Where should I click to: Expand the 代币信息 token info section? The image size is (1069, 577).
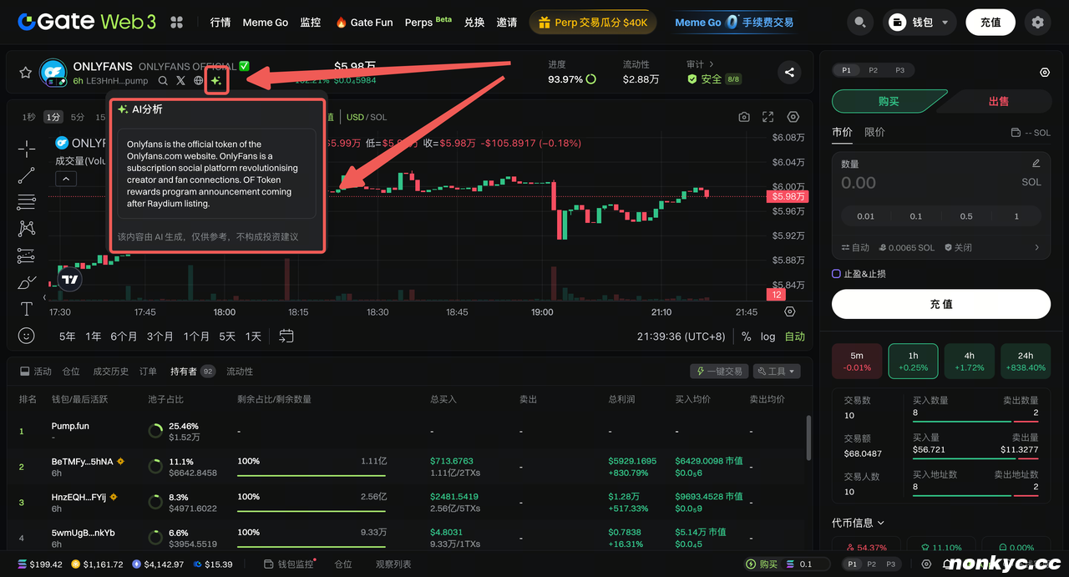coord(858,523)
